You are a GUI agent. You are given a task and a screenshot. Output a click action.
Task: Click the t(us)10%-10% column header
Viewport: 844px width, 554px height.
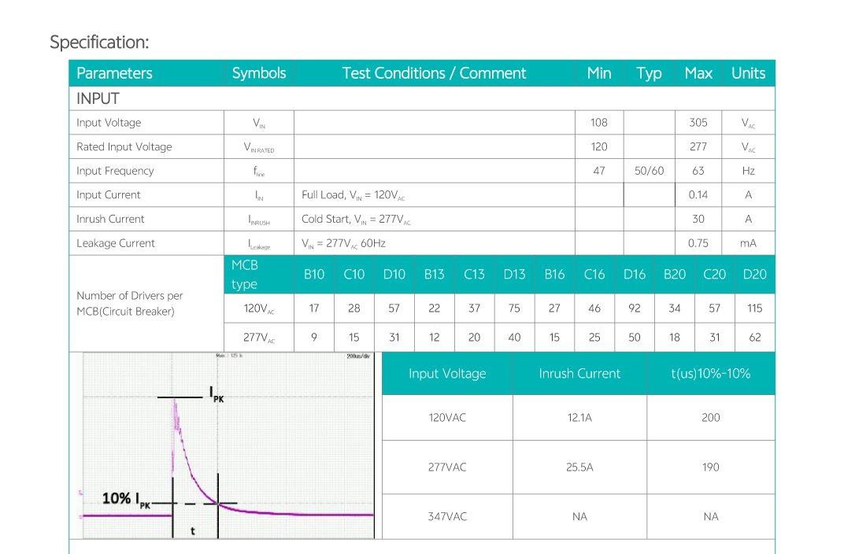710,374
